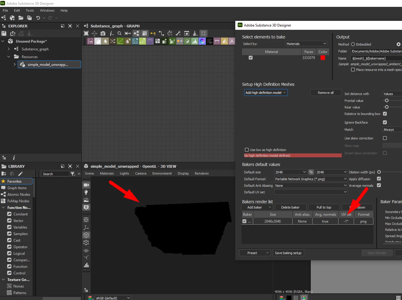Click the Delete baker button
Image resolution: width=402 pixels, height=300 pixels.
290,207
